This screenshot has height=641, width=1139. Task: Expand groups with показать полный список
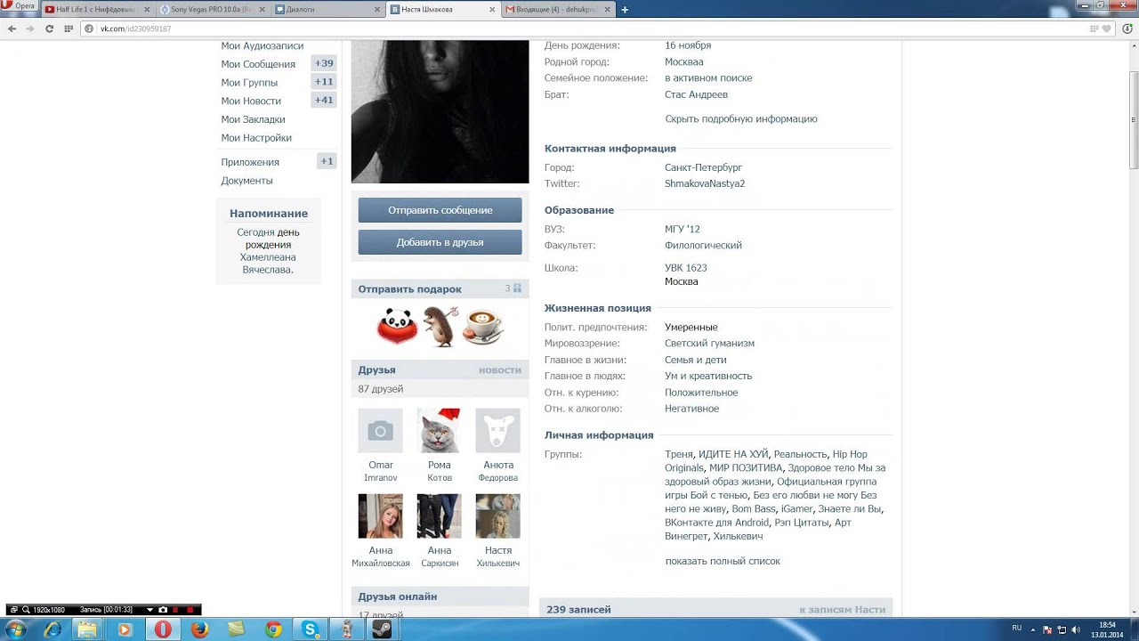[x=723, y=561]
